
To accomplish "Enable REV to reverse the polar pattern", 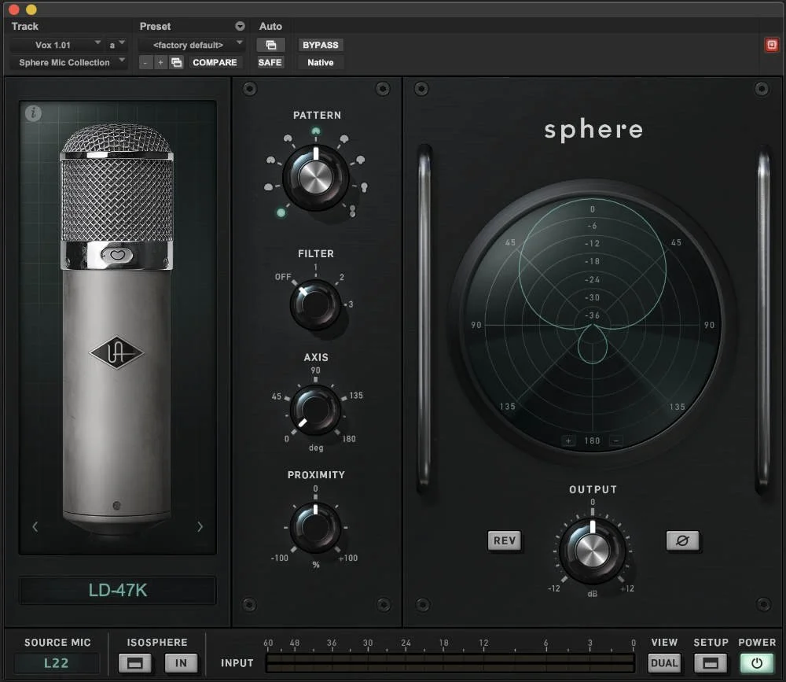I will click(x=505, y=541).
